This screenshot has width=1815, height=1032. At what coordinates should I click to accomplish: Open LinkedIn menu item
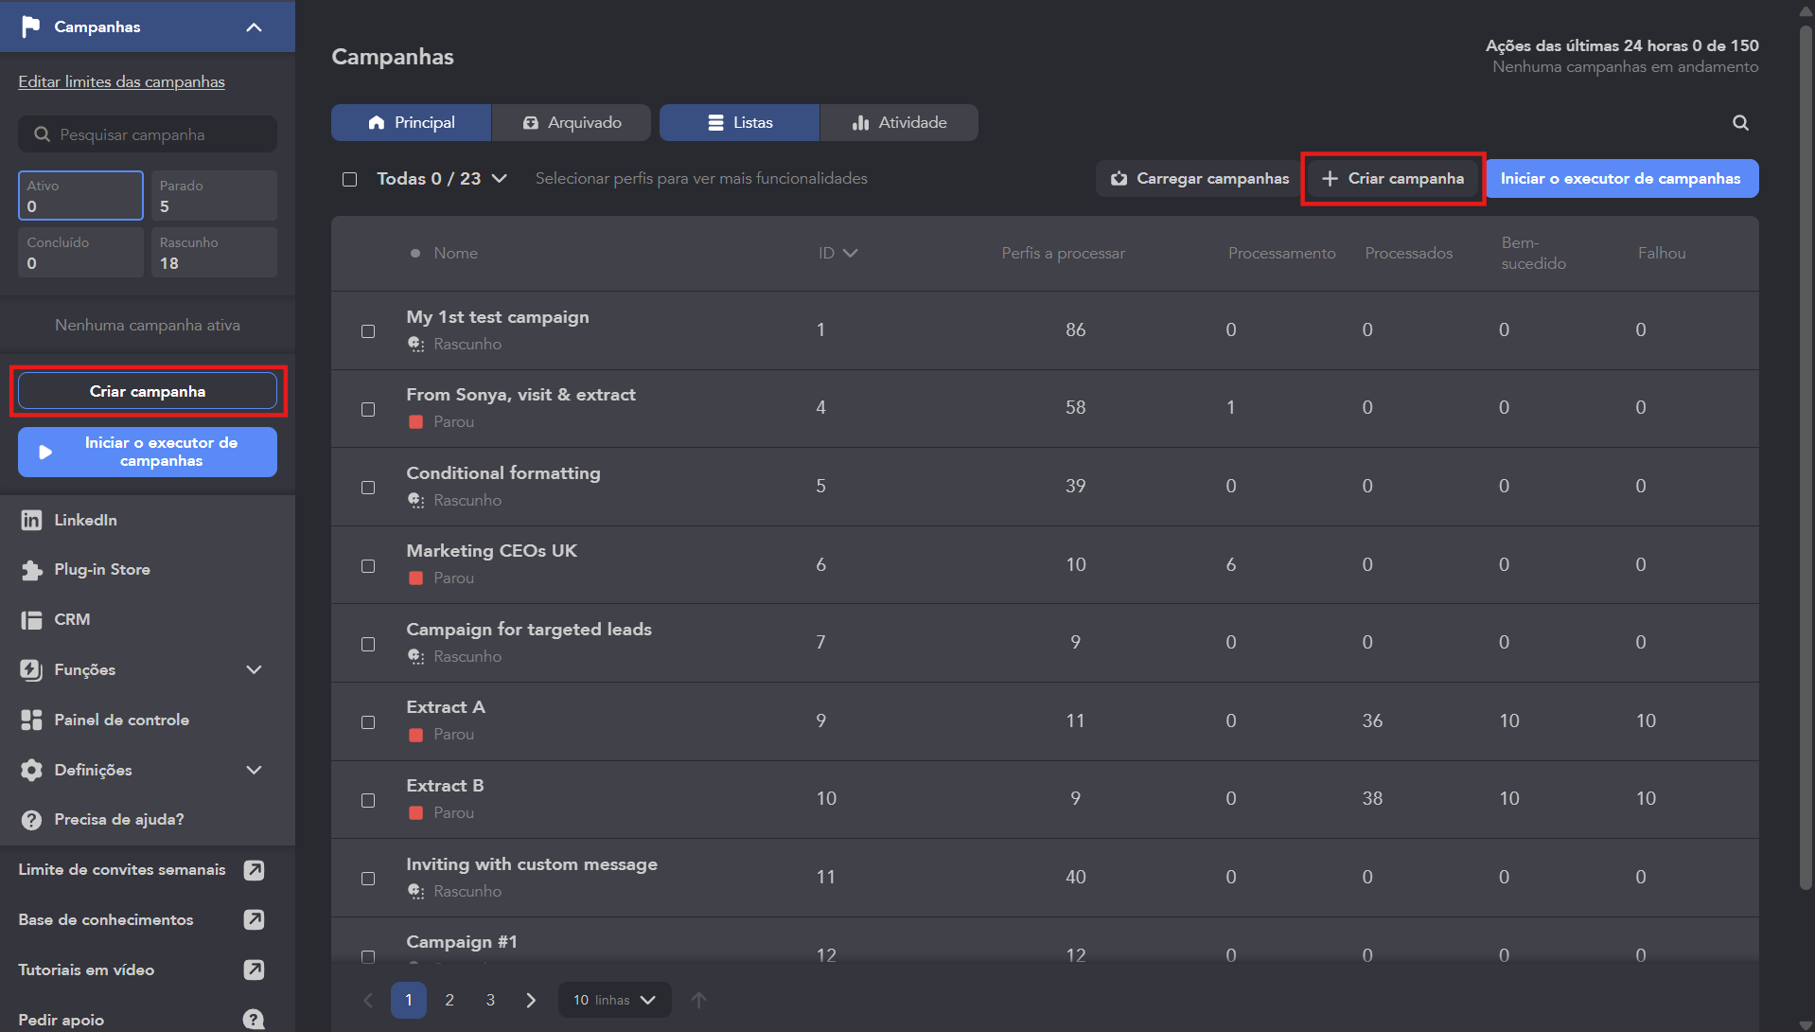point(148,520)
